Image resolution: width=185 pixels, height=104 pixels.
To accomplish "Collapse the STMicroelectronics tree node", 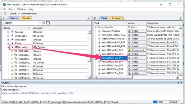I will (x=8, y=47).
